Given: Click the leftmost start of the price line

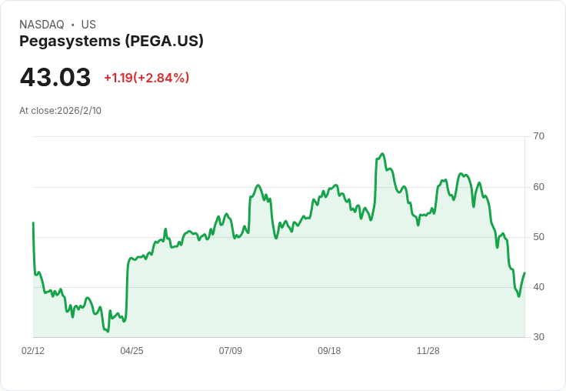Looking at the screenshot, I should (x=33, y=222).
